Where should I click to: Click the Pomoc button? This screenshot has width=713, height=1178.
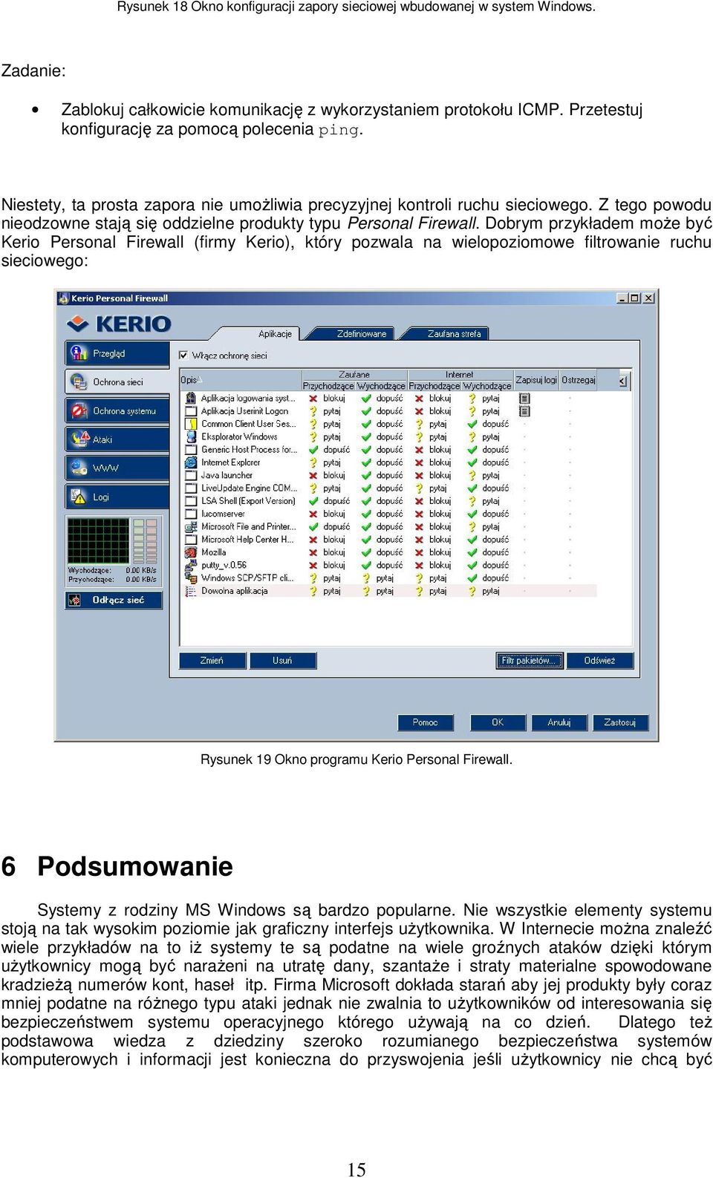(x=425, y=722)
